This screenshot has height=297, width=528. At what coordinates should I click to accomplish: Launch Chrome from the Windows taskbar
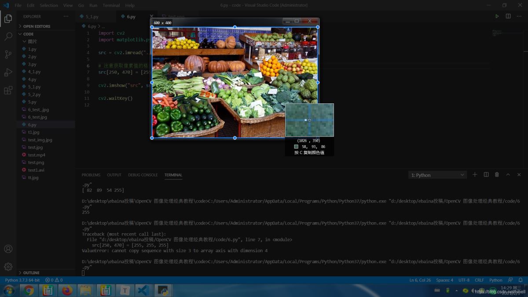(x=29, y=290)
